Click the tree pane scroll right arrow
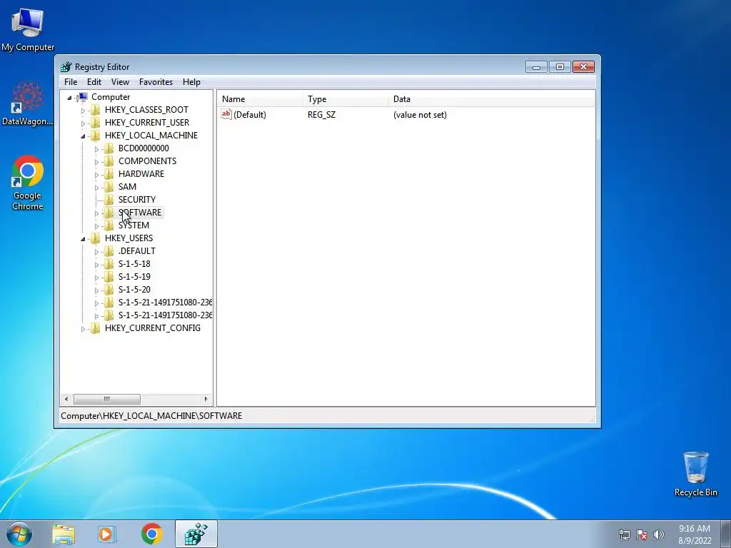 pyautogui.click(x=206, y=399)
